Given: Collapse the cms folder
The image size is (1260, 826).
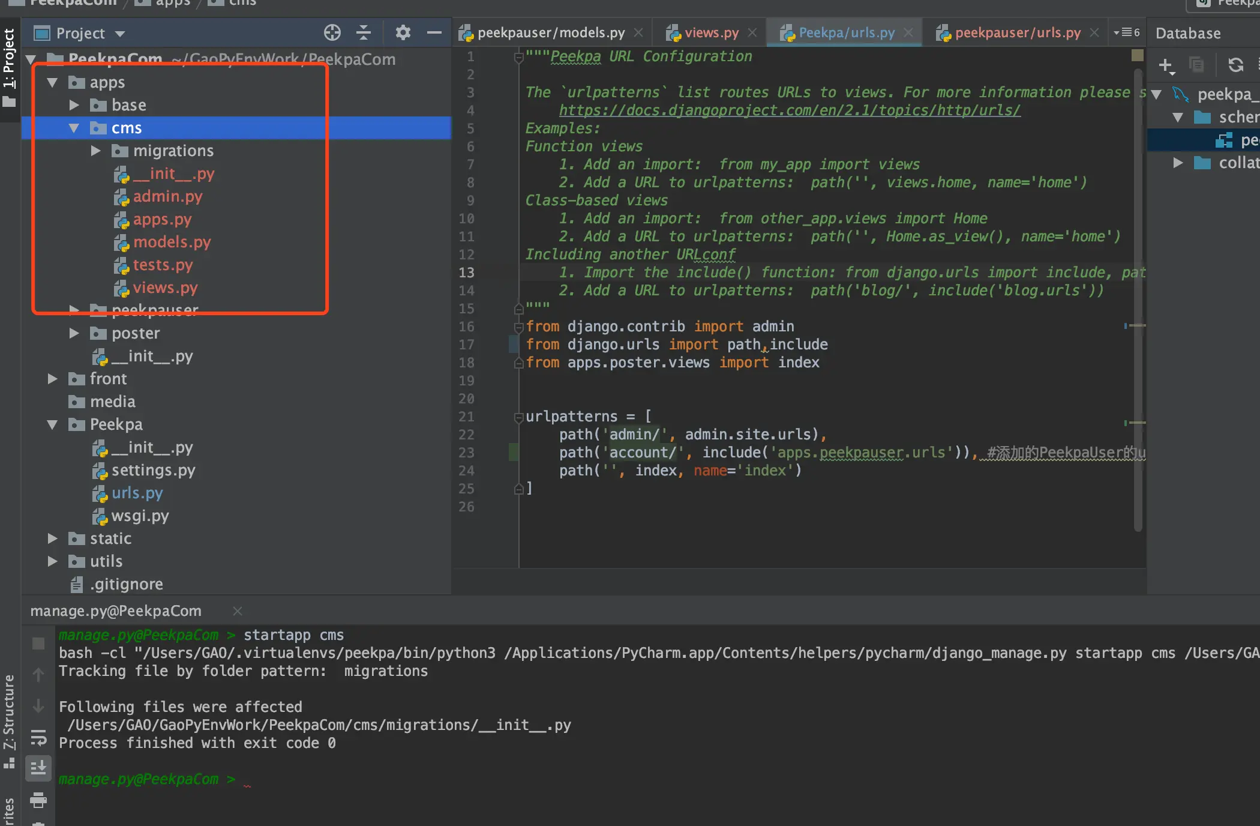Looking at the screenshot, I should pos(74,128).
